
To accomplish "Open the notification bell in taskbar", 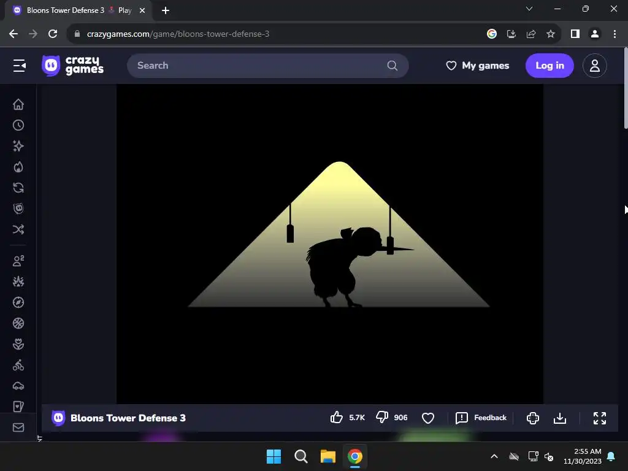I will point(611,456).
